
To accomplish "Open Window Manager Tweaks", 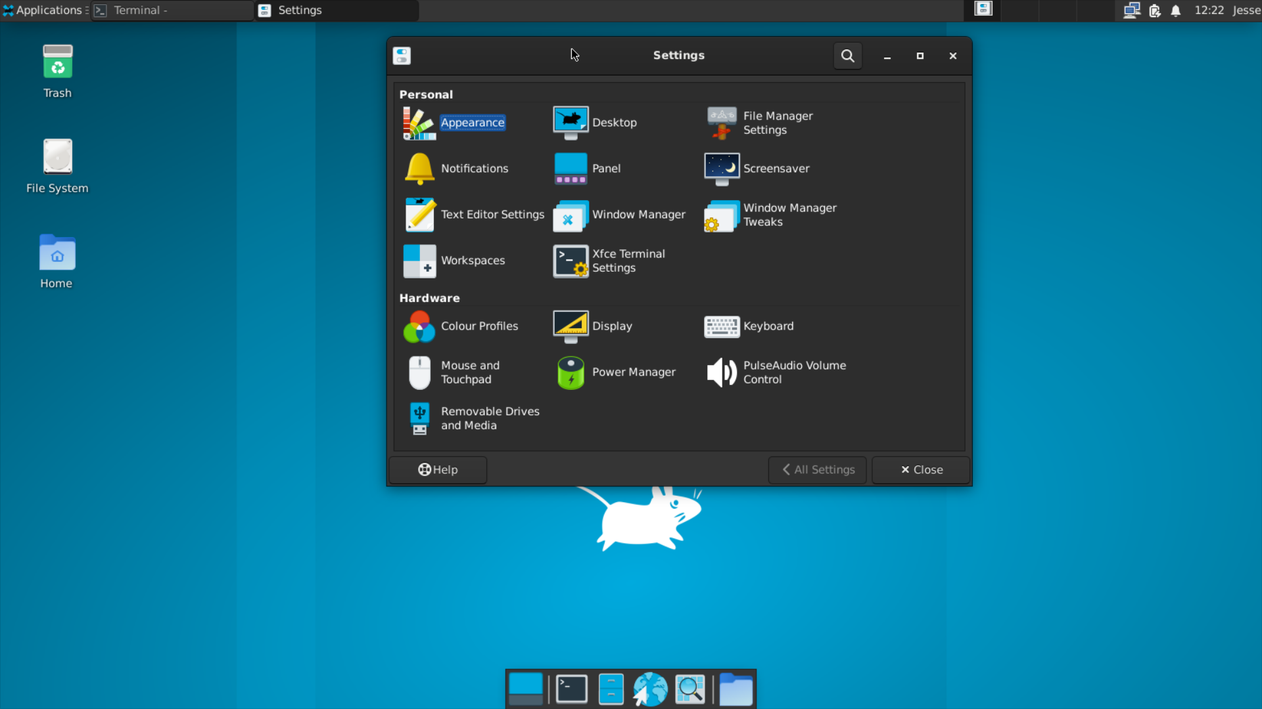I will [771, 215].
